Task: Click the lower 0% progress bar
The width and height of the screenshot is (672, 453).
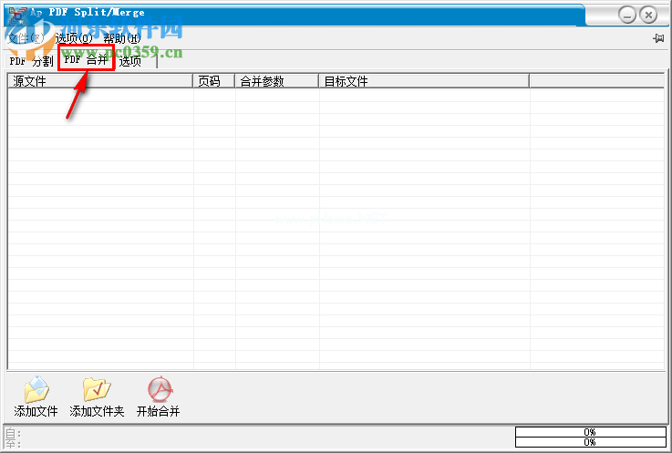Action: 590,442
